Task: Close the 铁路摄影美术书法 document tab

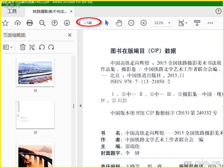Action: point(71,11)
